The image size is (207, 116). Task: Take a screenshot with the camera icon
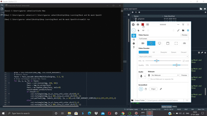(138, 25)
